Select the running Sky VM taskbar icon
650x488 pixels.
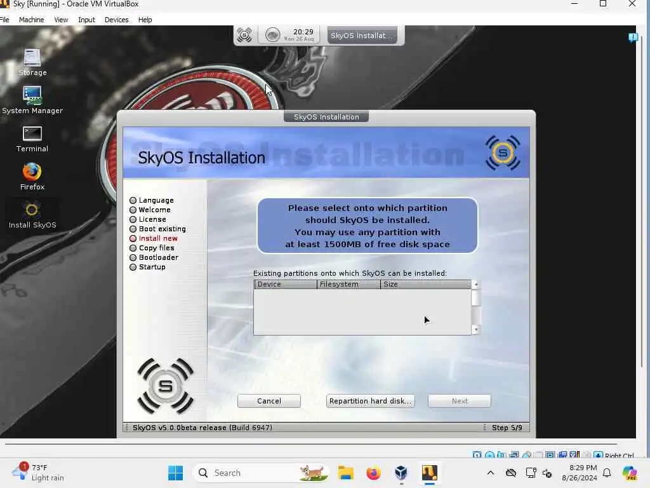tap(430, 473)
